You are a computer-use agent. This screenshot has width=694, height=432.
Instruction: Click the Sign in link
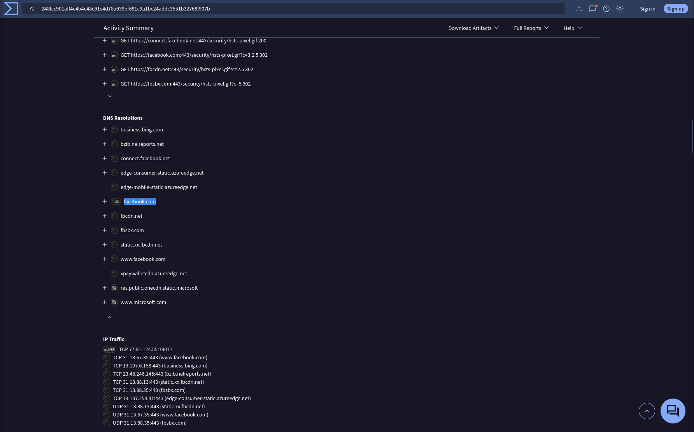coord(647,9)
